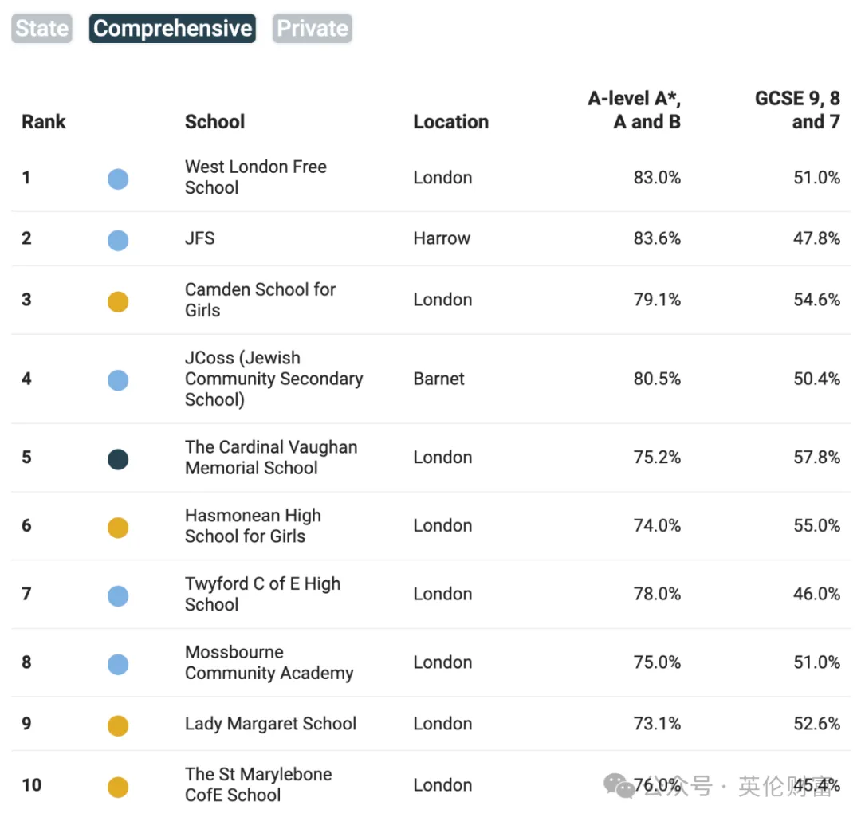Sort by GCSE 9, 8 and 7 header

[x=797, y=110]
